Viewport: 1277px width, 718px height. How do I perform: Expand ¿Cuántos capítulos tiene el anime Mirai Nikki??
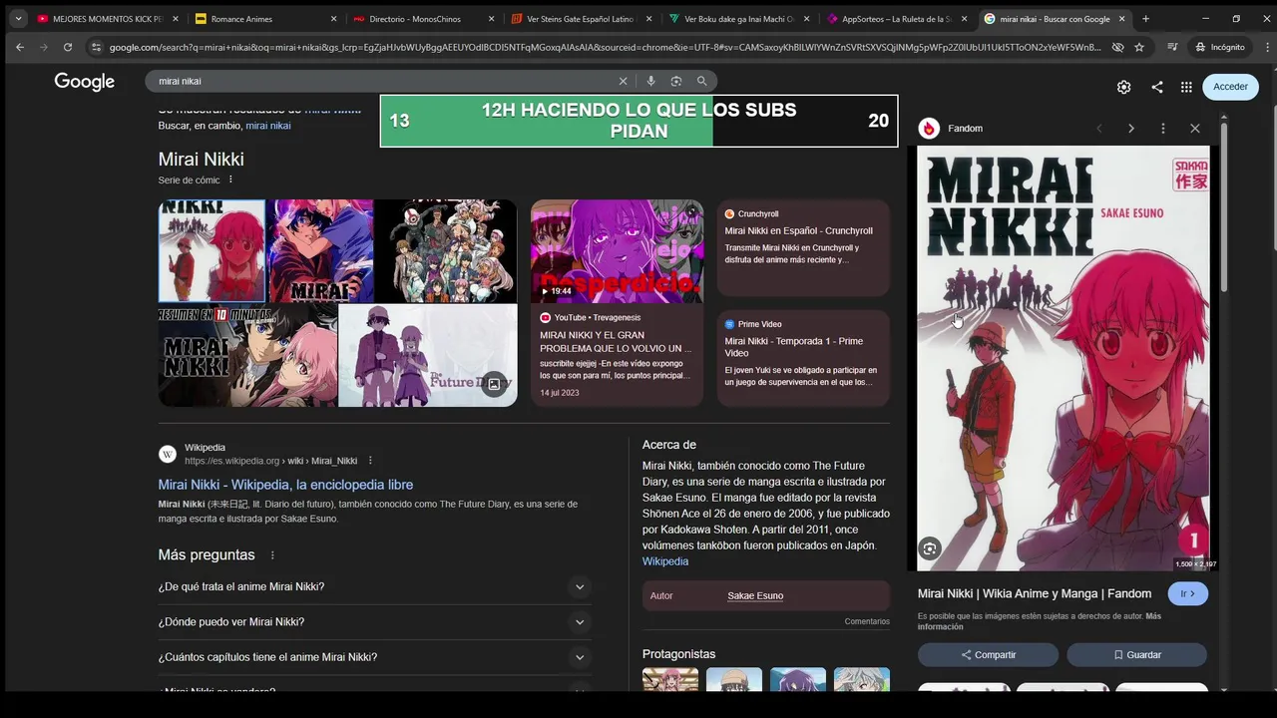[374, 657]
